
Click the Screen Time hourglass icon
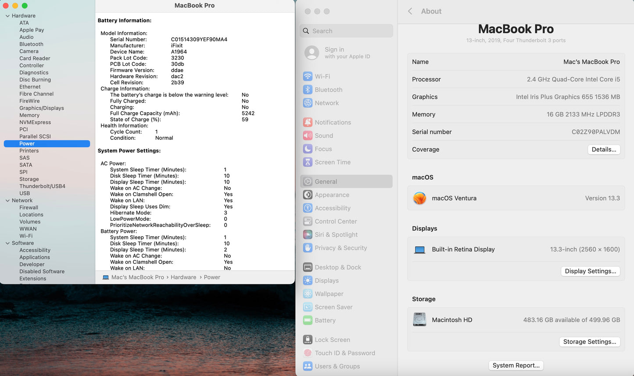click(308, 162)
